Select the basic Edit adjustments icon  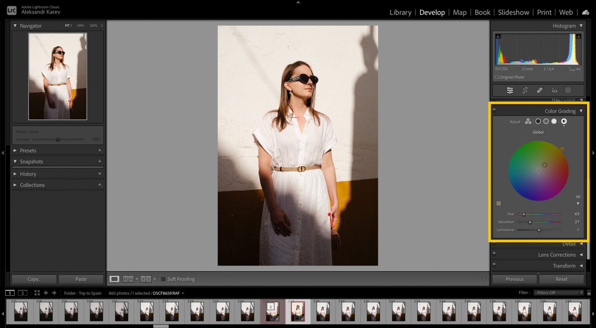pyautogui.click(x=509, y=90)
